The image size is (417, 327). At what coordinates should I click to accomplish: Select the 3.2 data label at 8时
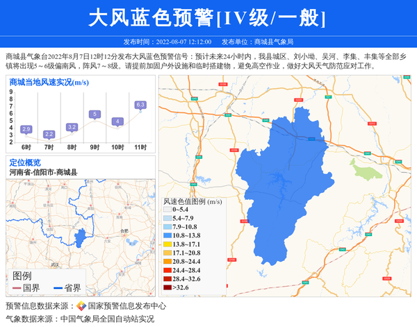(x=72, y=127)
